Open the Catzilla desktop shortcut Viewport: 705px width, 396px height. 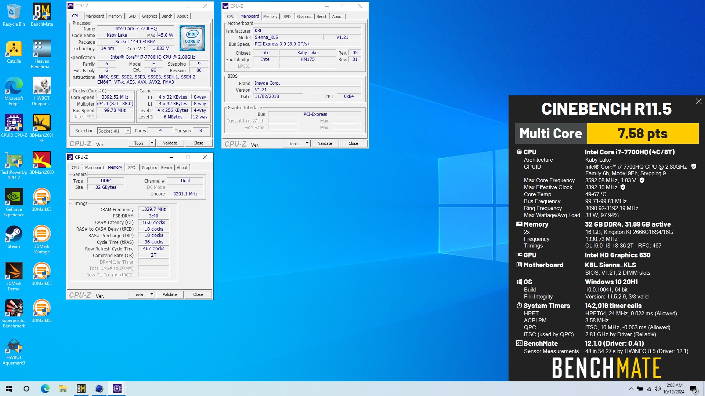pos(14,52)
